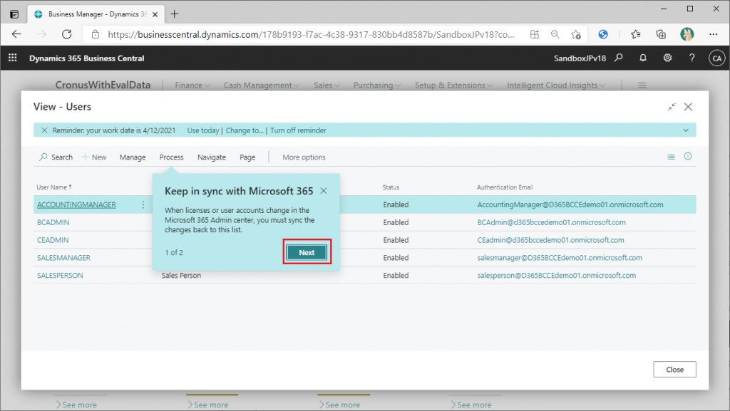Click Turn off reminder link
730x411 pixels.
point(298,130)
